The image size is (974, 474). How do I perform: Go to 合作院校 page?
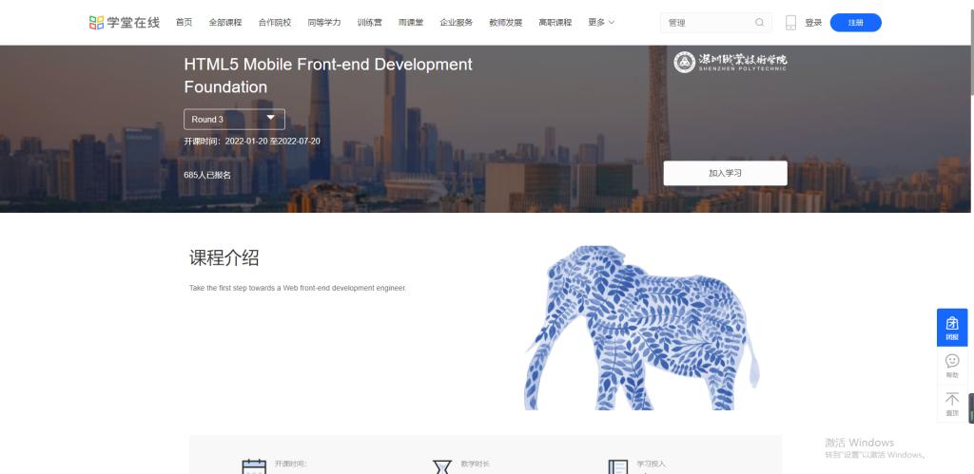275,23
